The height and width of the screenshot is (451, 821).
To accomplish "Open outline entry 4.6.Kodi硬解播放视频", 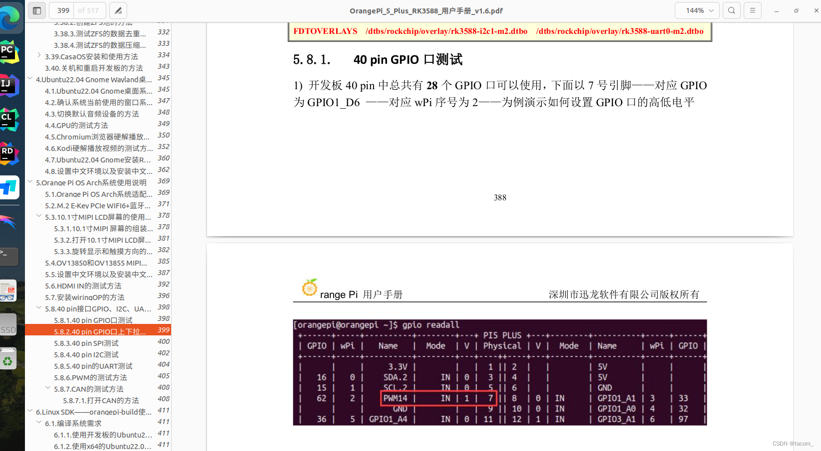I will coord(99,149).
